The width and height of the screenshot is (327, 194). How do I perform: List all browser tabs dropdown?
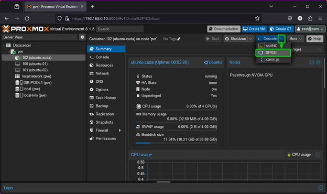(271, 7)
